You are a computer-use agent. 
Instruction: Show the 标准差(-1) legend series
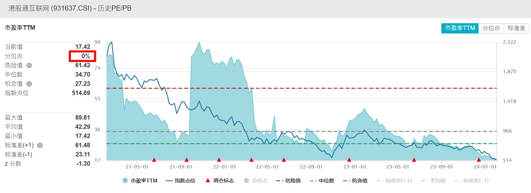pyautogui.click(x=474, y=181)
